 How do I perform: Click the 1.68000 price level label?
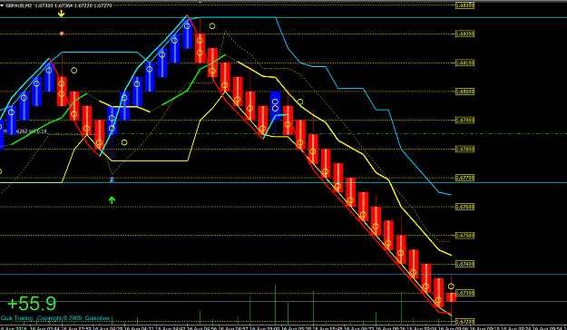click(464, 92)
